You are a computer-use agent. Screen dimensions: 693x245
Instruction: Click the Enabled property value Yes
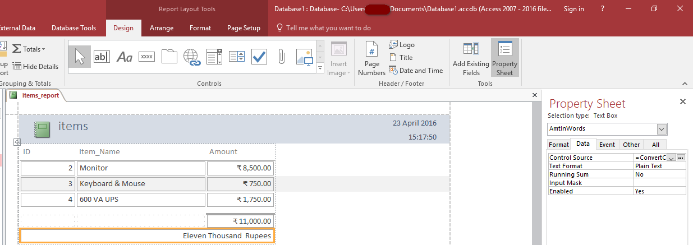click(x=659, y=191)
